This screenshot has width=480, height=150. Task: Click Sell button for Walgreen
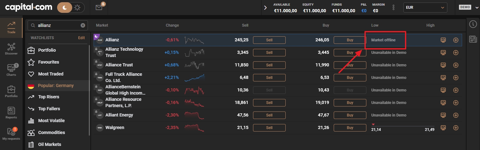269,128
